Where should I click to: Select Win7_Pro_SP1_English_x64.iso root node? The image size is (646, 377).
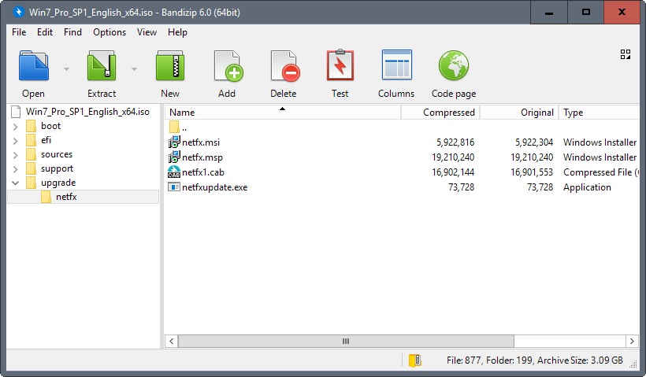click(x=87, y=112)
